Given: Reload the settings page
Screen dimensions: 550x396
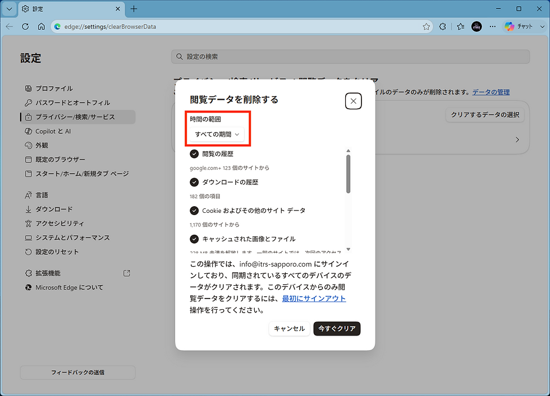Looking at the screenshot, I should coord(25,27).
